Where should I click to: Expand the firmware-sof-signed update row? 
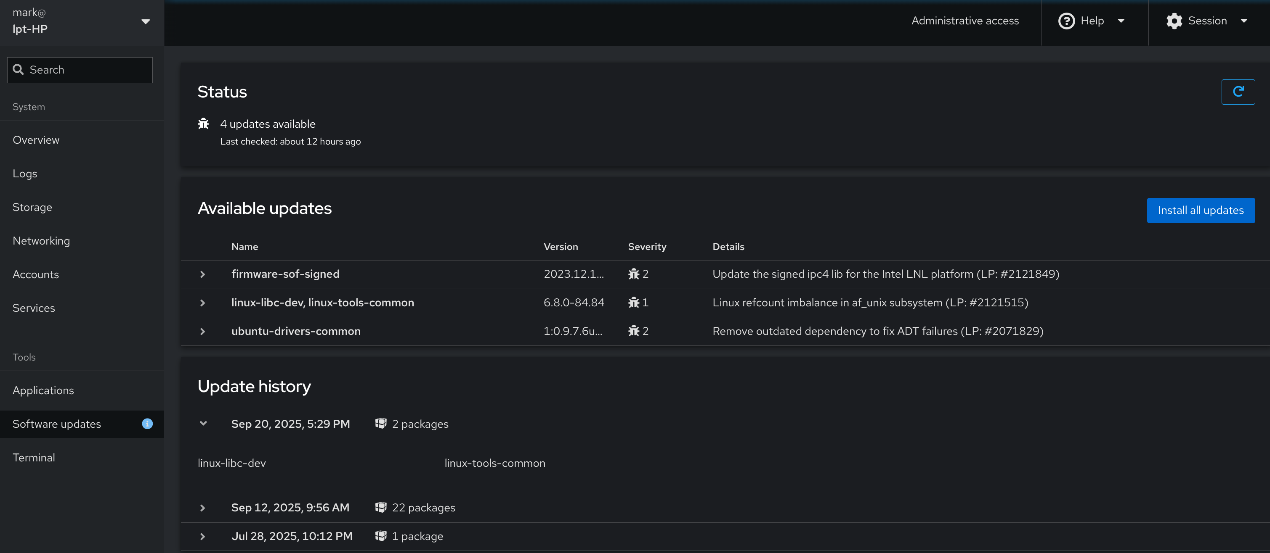[202, 274]
